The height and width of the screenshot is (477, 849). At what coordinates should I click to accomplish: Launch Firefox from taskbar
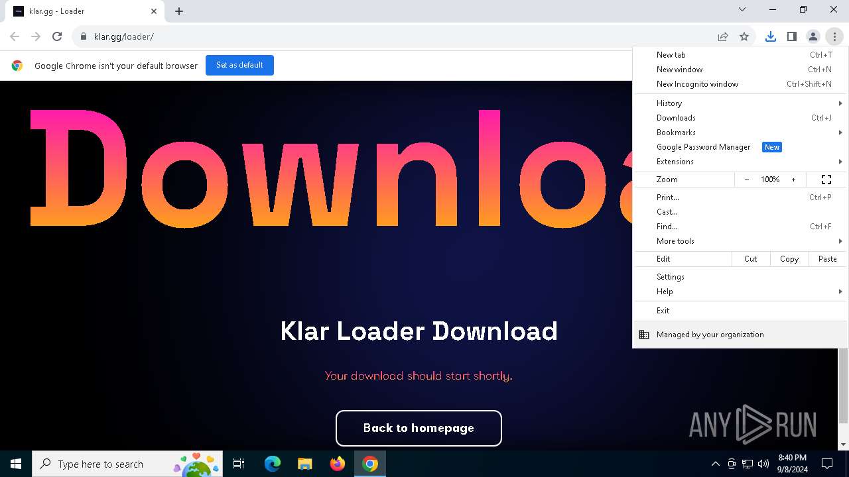tap(338, 464)
